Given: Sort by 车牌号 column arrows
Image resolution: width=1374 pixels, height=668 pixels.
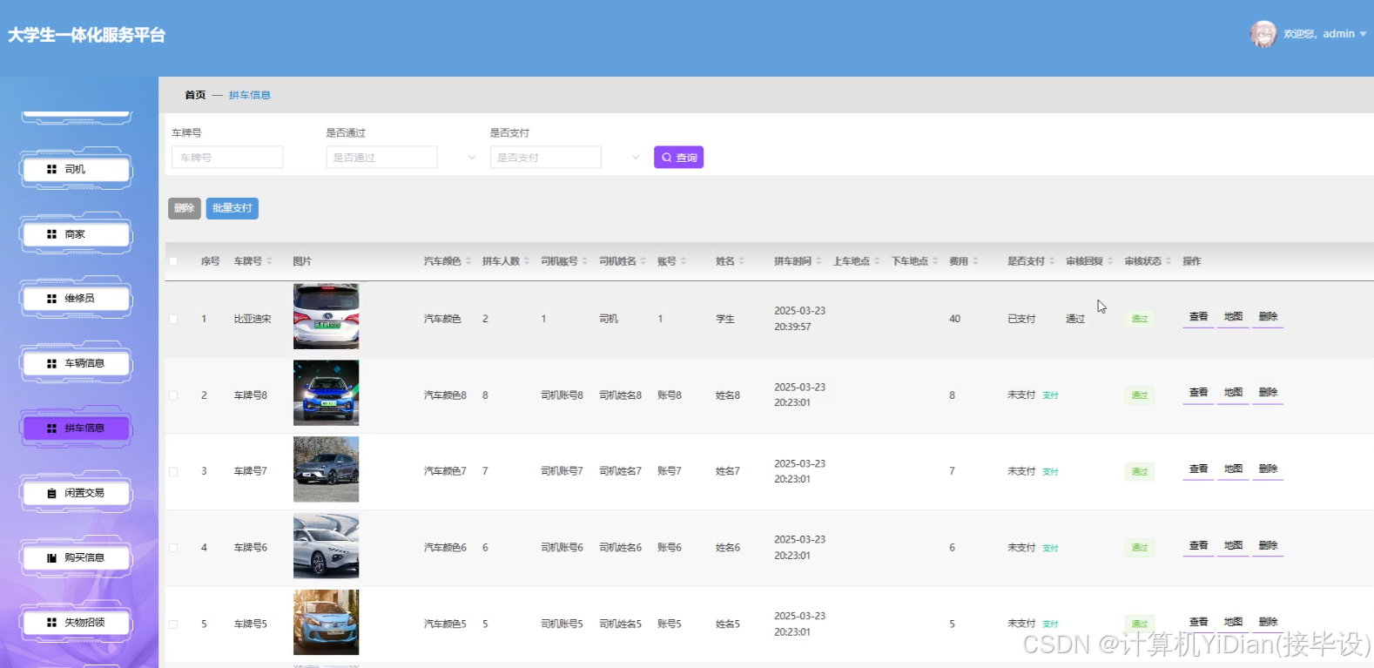Looking at the screenshot, I should pos(269,261).
